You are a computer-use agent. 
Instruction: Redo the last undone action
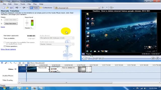[24, 8]
